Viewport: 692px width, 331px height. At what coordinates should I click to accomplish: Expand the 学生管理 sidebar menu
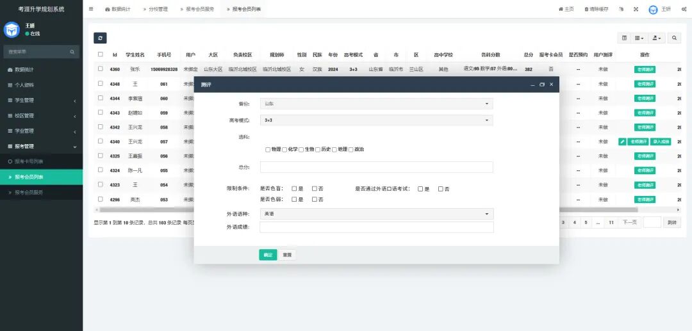[42, 101]
